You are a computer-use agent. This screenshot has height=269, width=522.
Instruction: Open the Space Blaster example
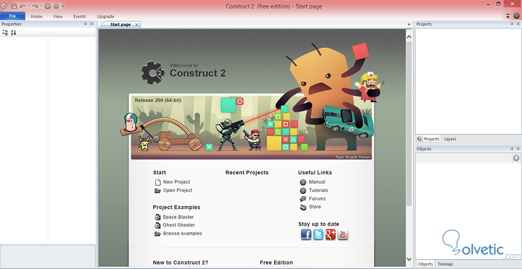click(178, 217)
